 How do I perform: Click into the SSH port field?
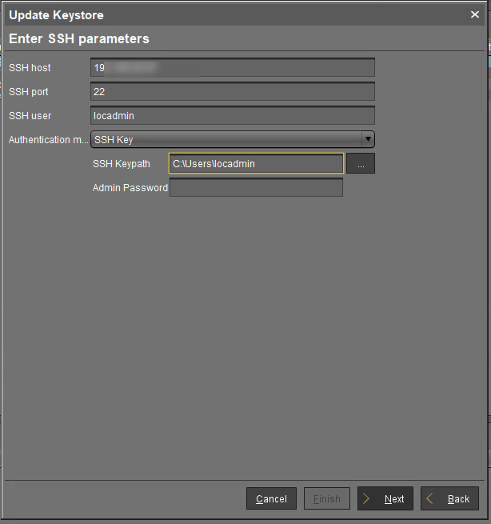click(232, 92)
